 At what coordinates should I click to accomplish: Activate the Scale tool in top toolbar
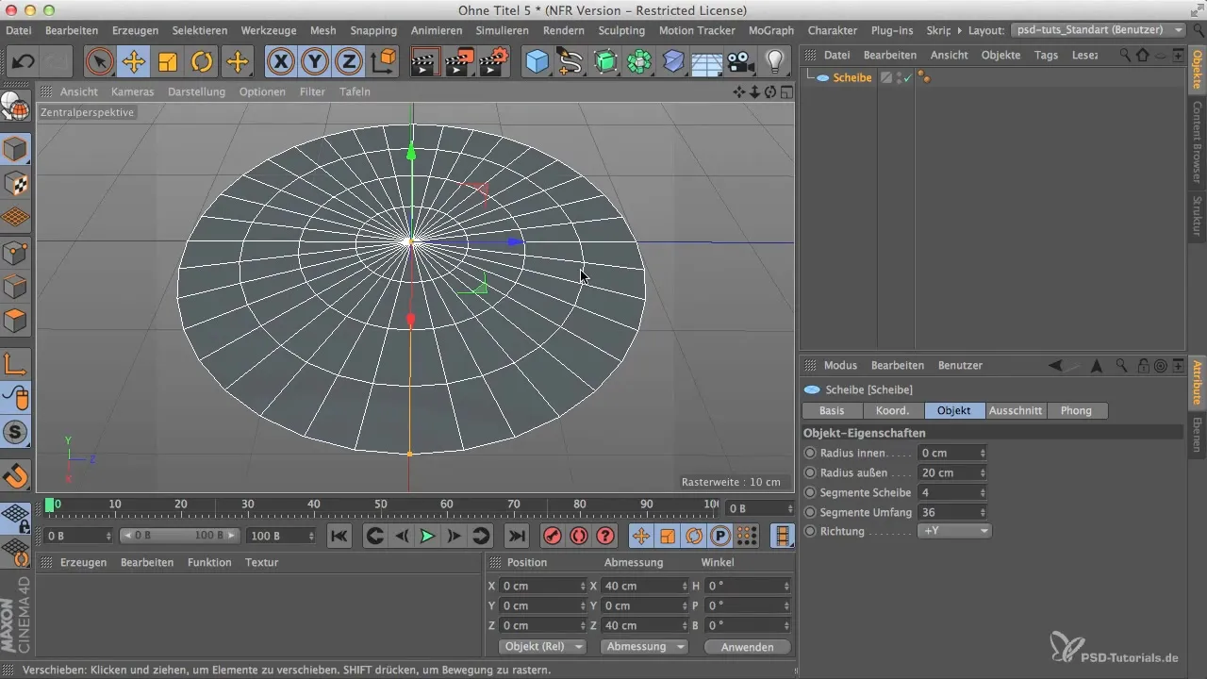pos(168,62)
